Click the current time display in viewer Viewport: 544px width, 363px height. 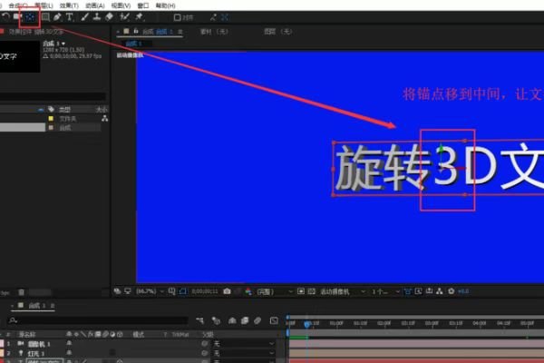pyautogui.click(x=205, y=291)
